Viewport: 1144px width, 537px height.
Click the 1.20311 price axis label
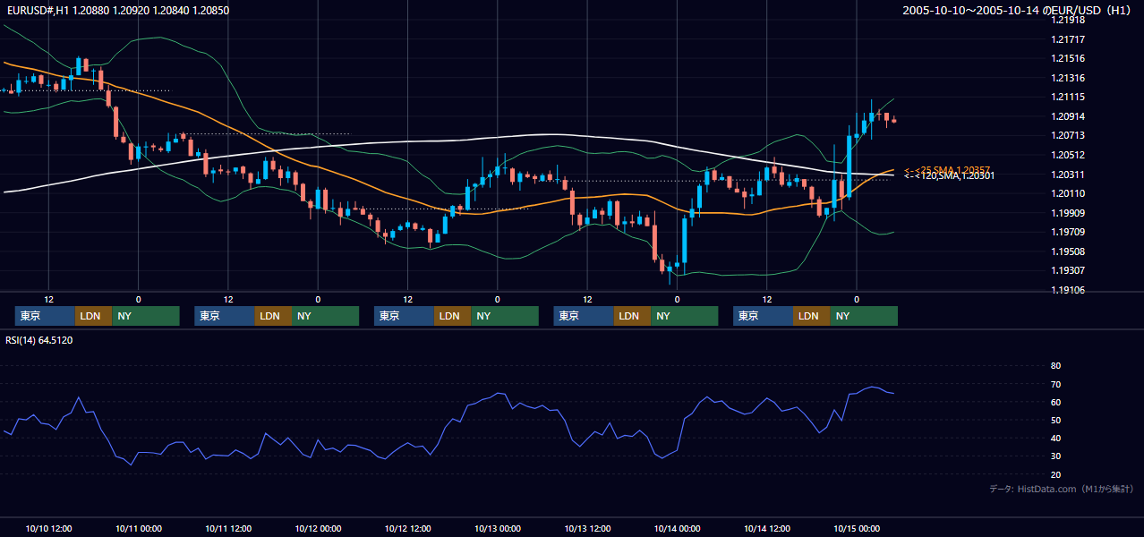(x=1069, y=175)
